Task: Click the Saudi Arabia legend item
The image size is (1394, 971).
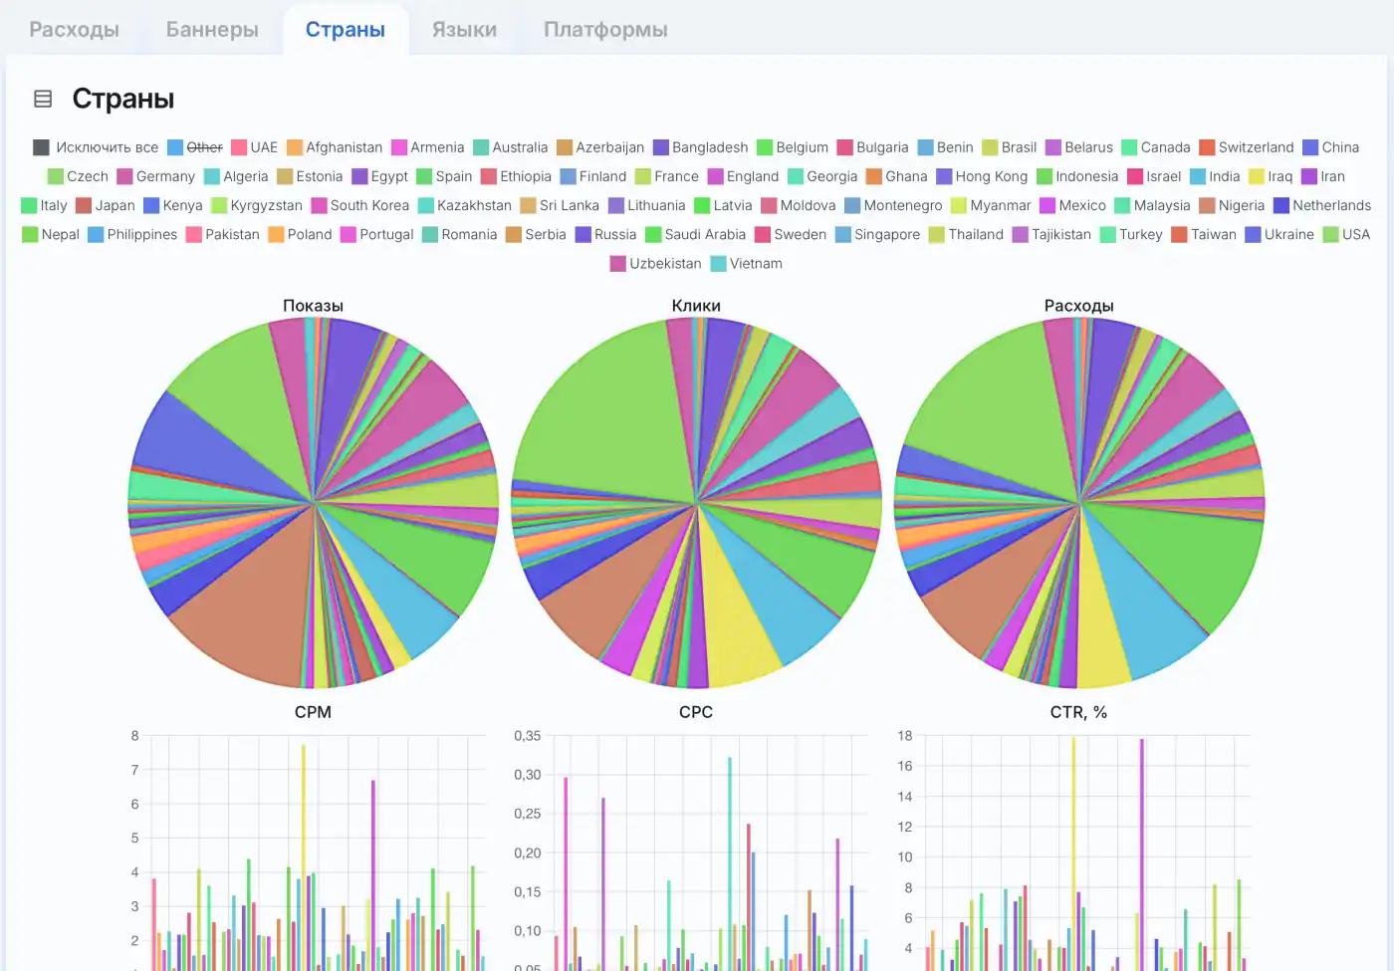Action: (696, 234)
